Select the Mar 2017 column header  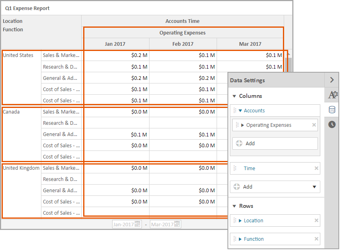click(x=250, y=44)
